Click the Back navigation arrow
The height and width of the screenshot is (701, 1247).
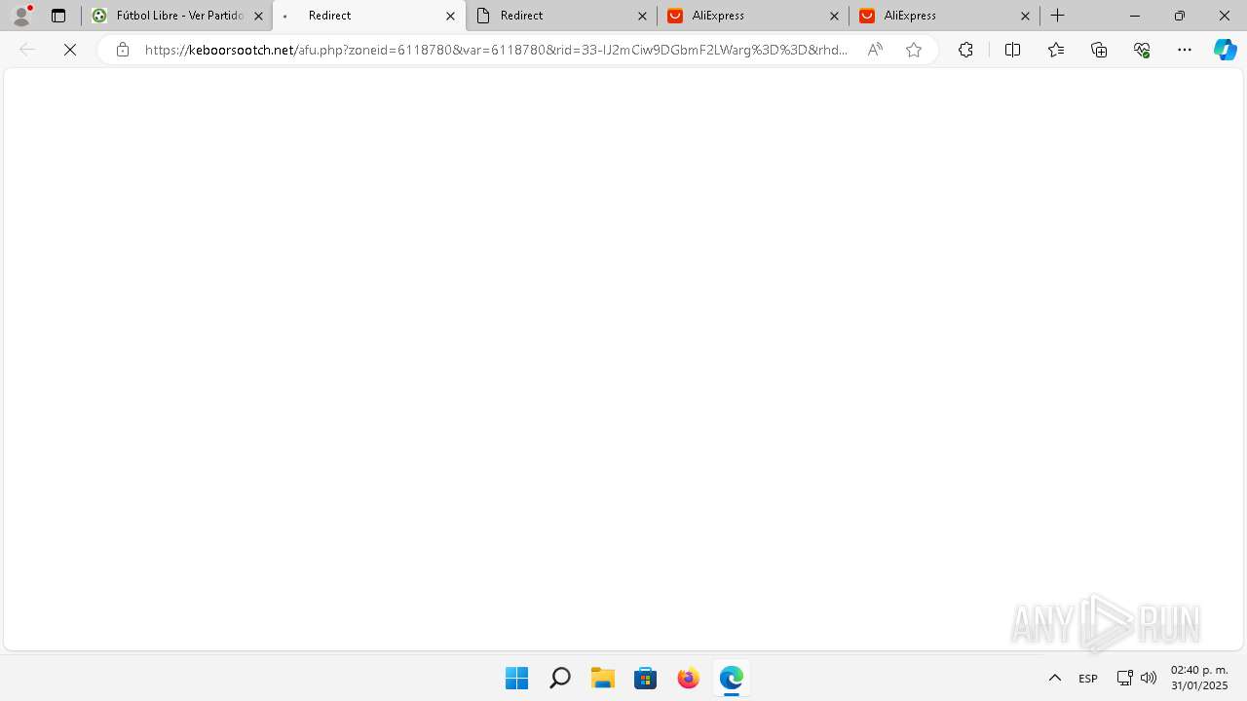(27, 50)
